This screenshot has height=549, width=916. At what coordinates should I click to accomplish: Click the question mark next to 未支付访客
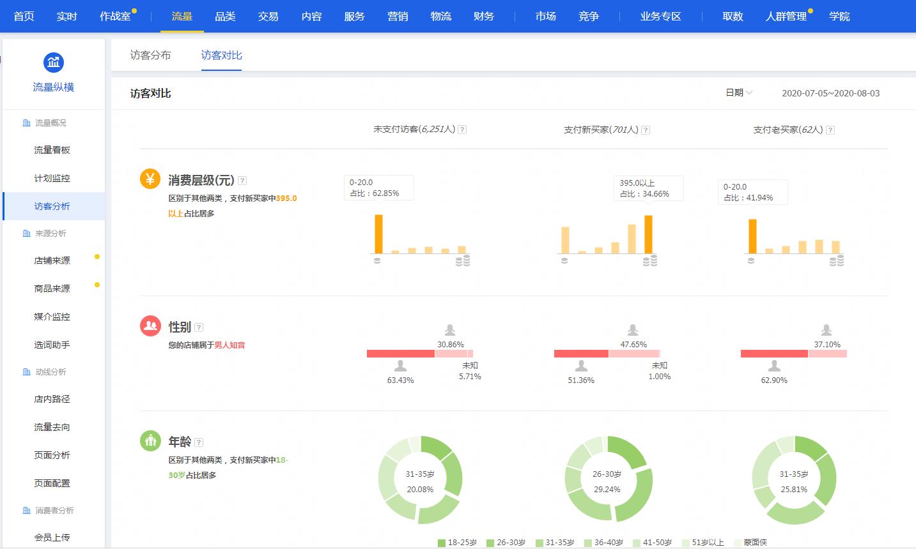(x=463, y=129)
